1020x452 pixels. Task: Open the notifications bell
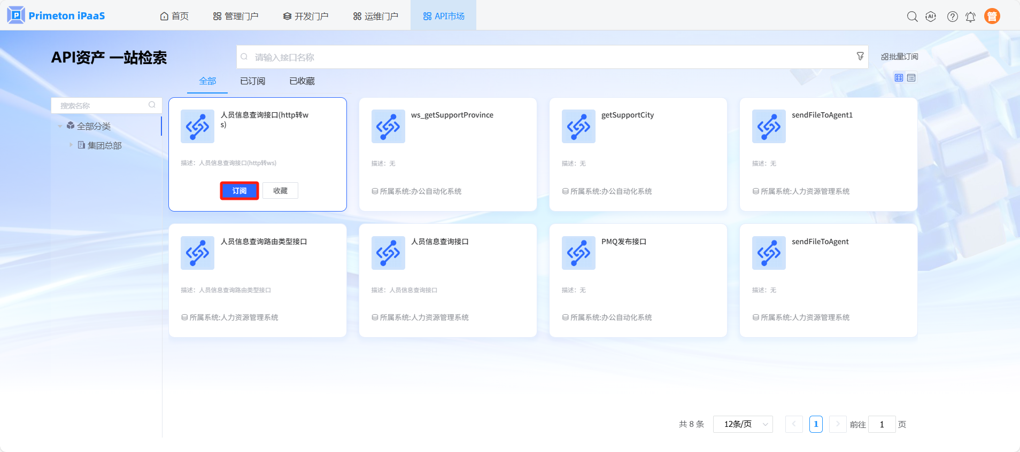pos(970,17)
